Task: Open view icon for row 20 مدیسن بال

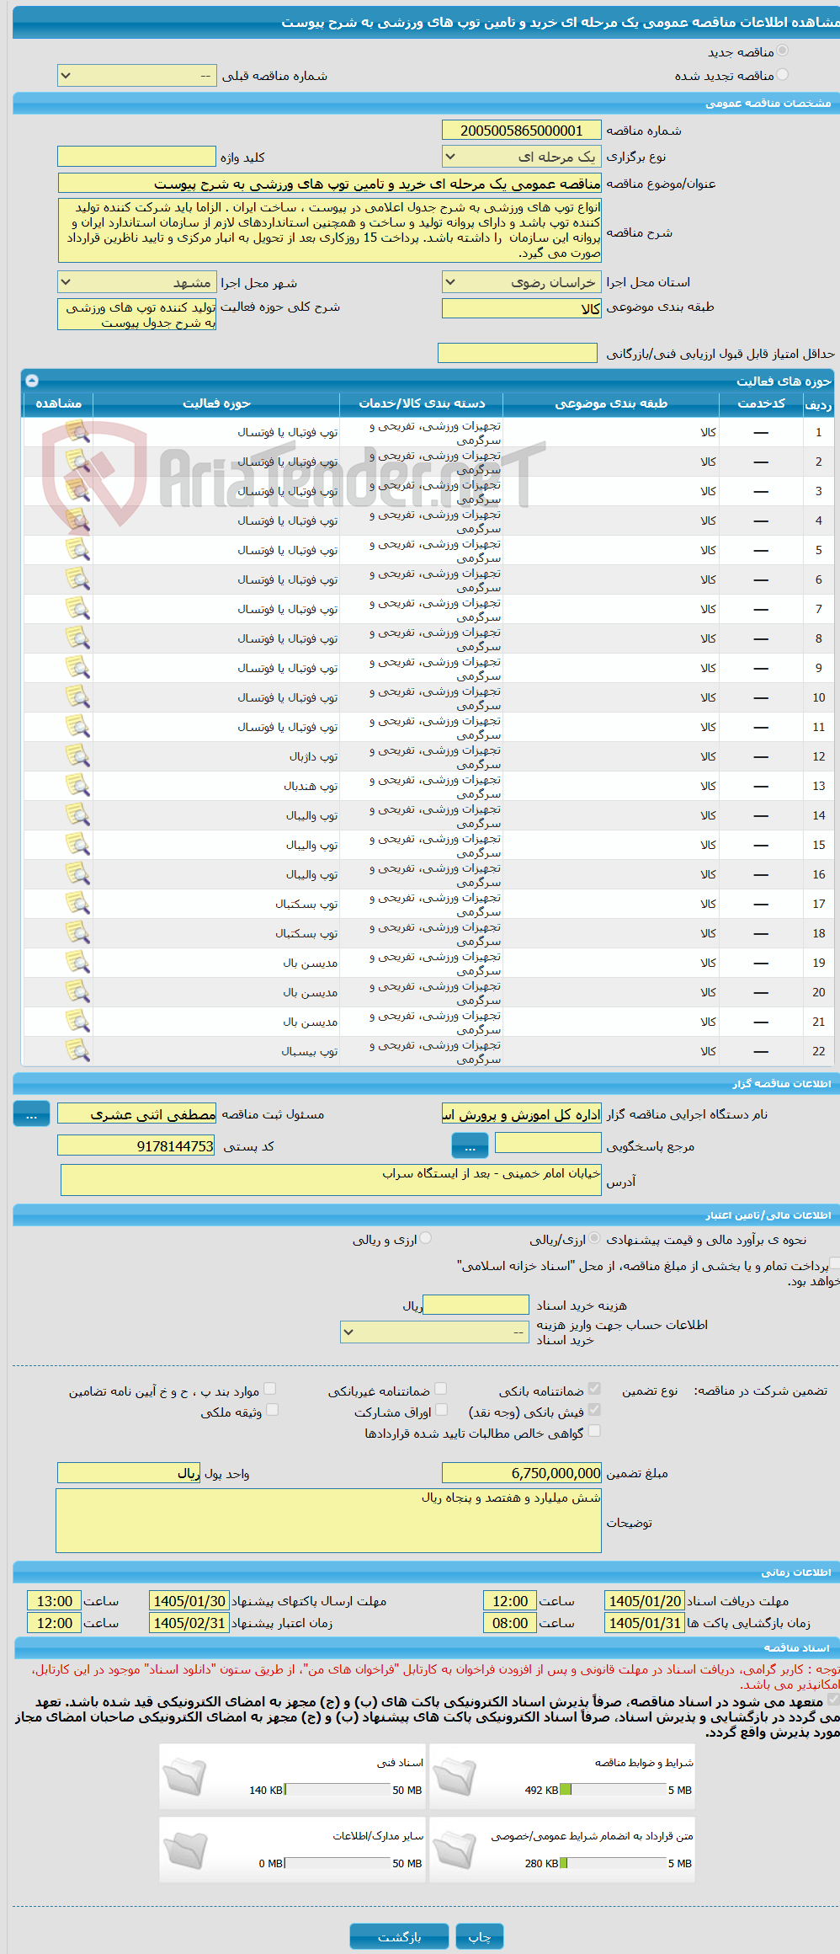Action: pyautogui.click(x=77, y=992)
